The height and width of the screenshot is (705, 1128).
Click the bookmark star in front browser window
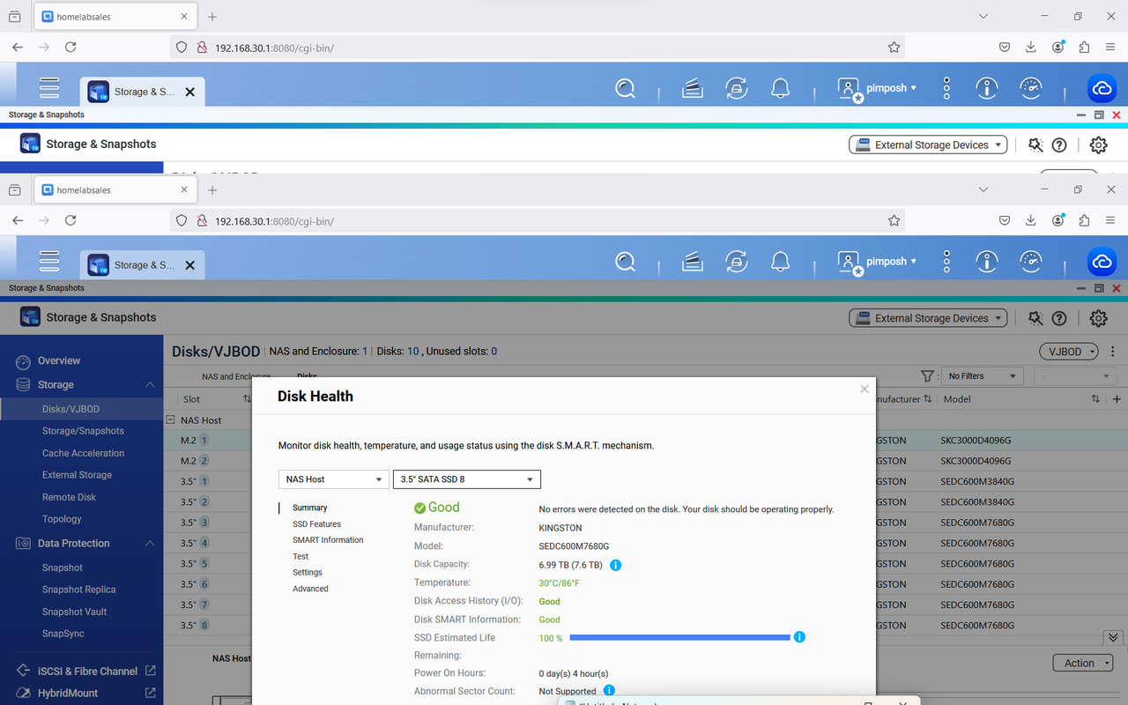(894, 220)
